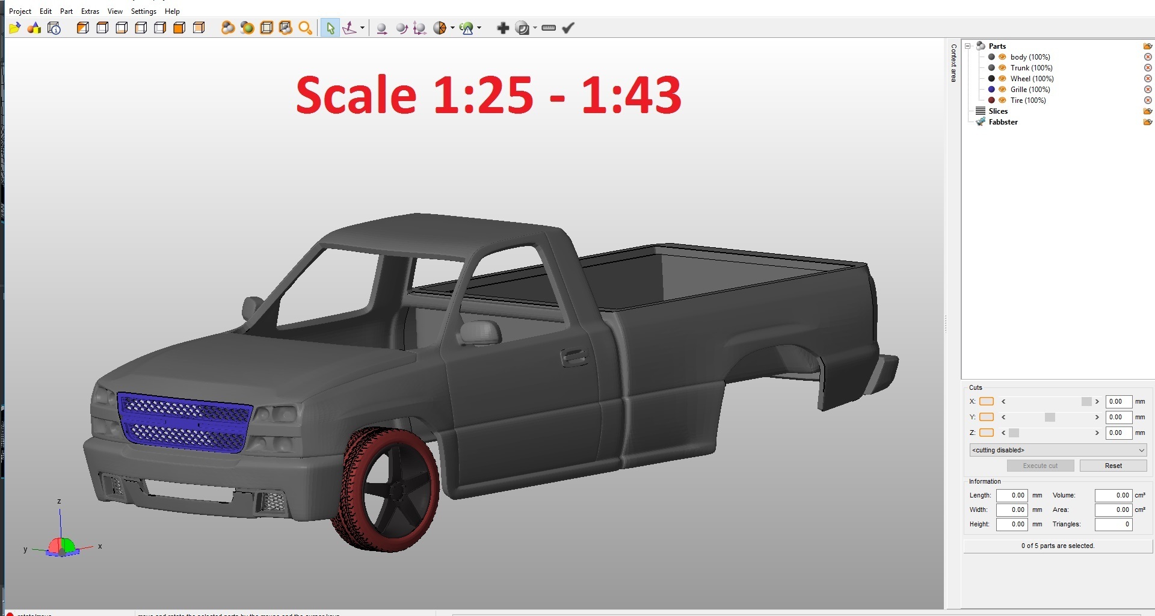This screenshot has width=1155, height=616.
Task: Click the Reset button
Action: pyautogui.click(x=1113, y=466)
